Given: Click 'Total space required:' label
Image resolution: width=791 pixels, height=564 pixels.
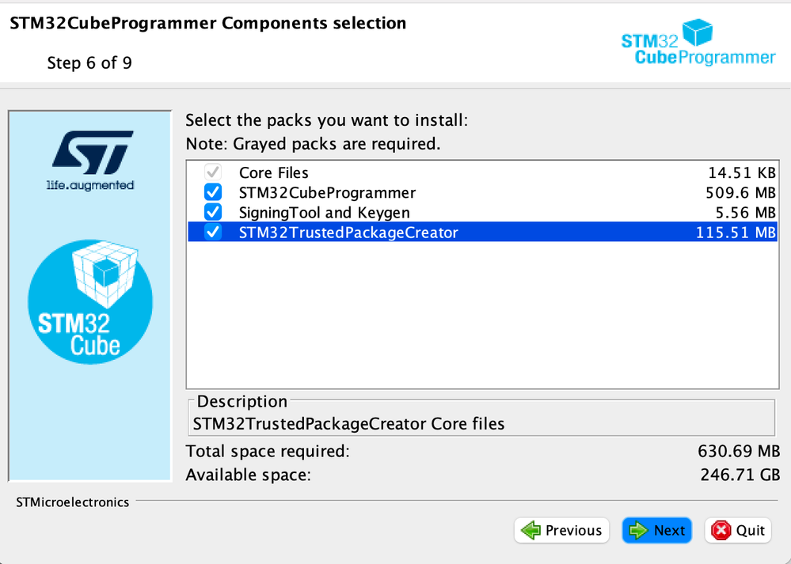Looking at the screenshot, I should tap(268, 451).
